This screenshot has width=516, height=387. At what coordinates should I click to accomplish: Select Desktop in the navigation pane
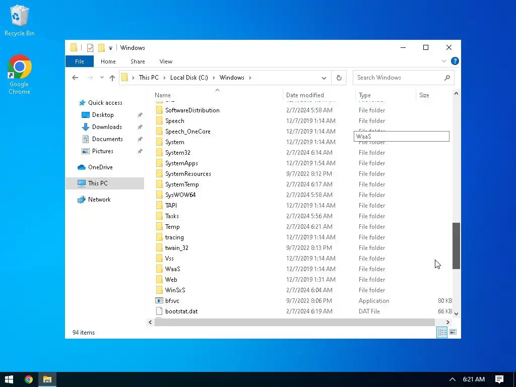pos(103,115)
